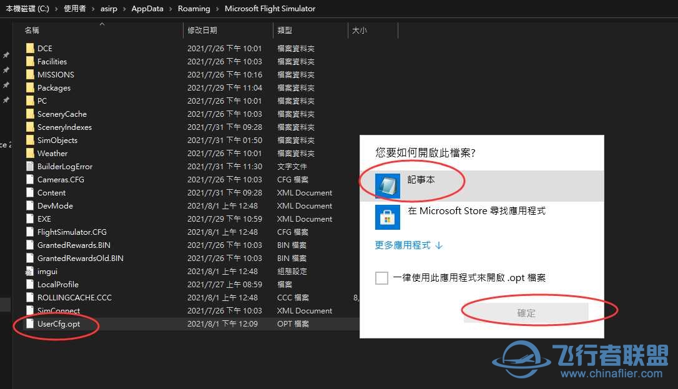Click the ROLLINGCACHE.CCC file name

[74, 297]
